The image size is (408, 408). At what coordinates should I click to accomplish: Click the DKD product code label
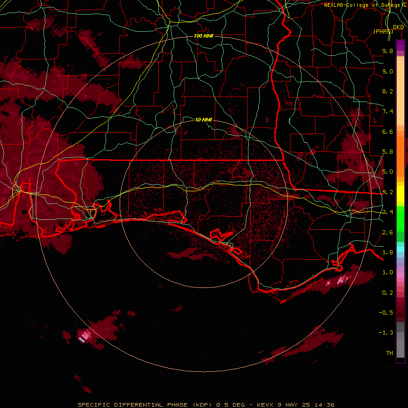point(398,27)
